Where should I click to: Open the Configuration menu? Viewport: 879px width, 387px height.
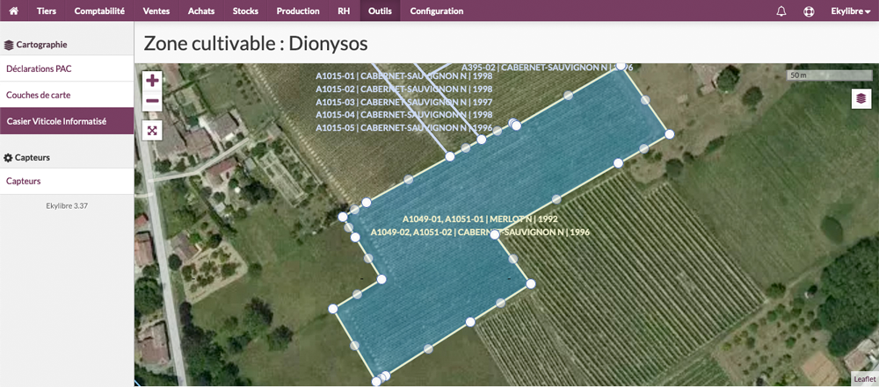[x=437, y=11]
